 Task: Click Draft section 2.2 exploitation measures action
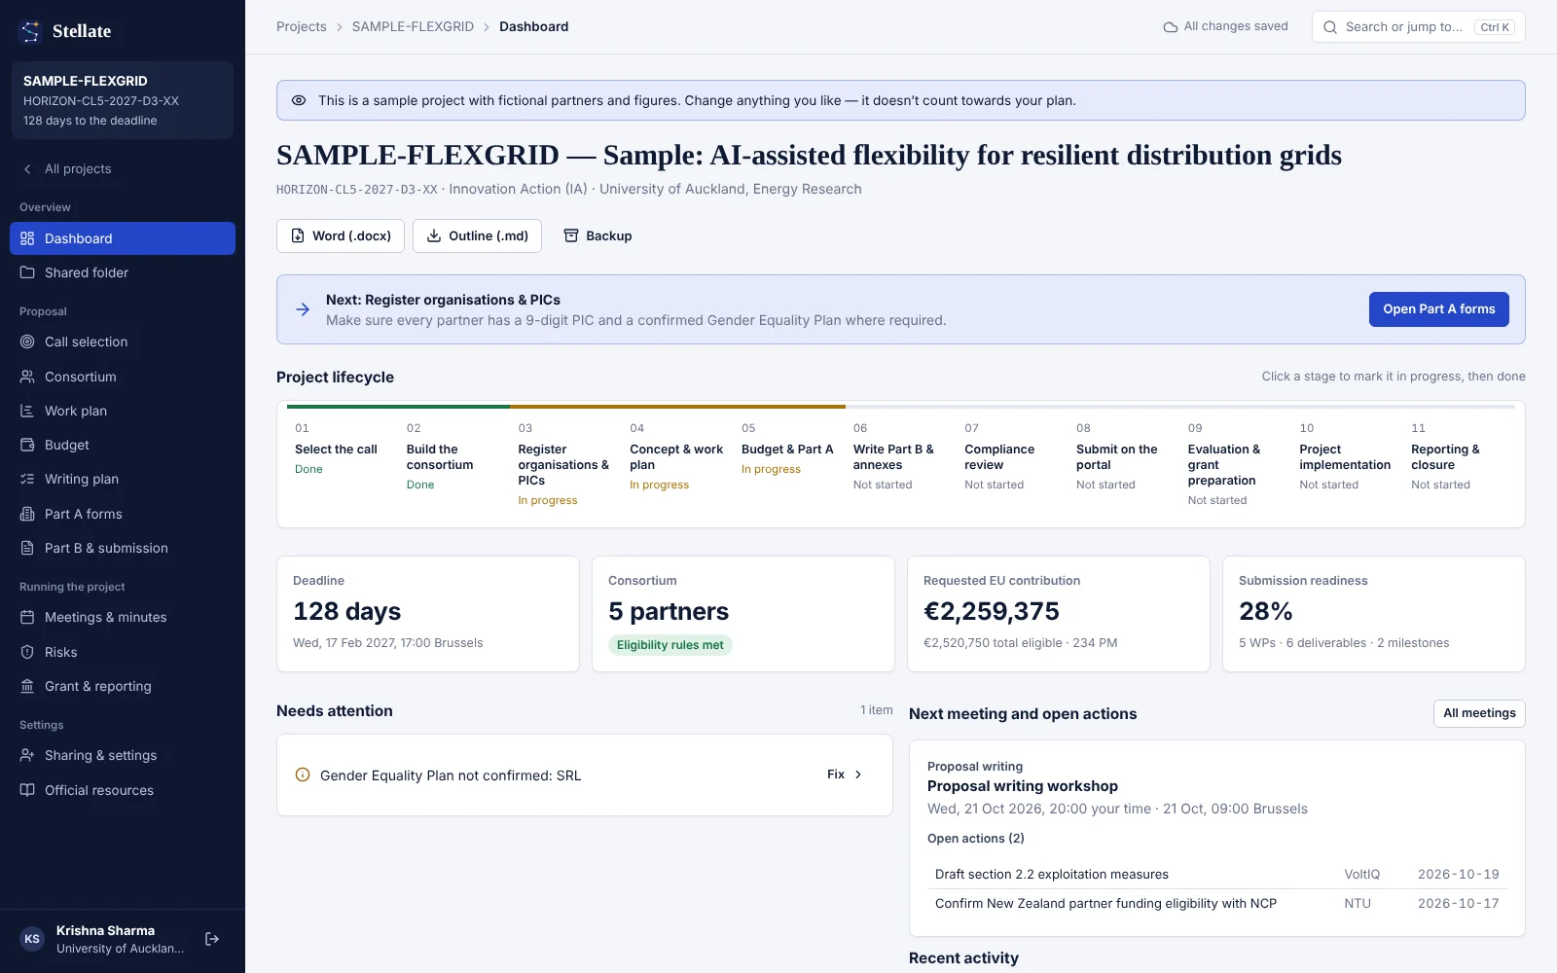[x=1216, y=875]
